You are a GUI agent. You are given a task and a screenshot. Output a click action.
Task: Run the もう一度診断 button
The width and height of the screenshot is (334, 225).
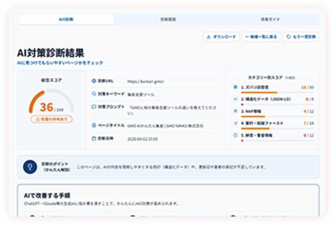coord(301,37)
